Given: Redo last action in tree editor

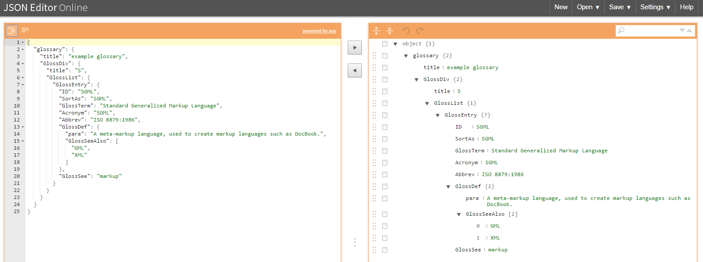Looking at the screenshot, I should click(x=420, y=30).
